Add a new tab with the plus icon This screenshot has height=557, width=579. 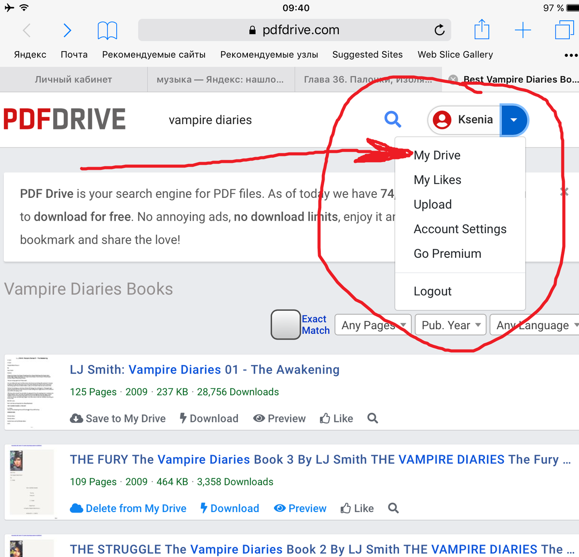pyautogui.click(x=523, y=30)
